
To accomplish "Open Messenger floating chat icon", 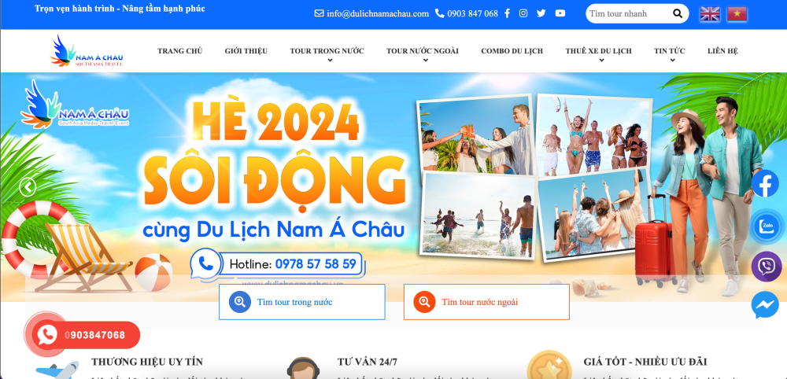I will (766, 305).
